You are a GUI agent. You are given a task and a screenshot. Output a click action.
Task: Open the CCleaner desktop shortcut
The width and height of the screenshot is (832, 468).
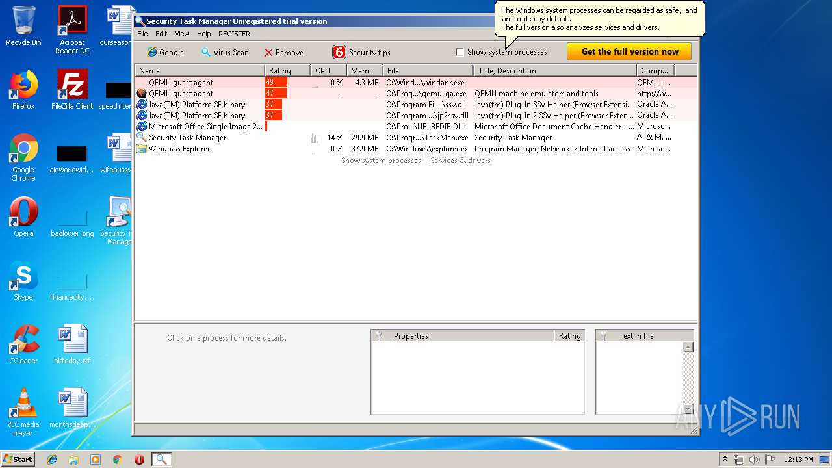(x=23, y=344)
